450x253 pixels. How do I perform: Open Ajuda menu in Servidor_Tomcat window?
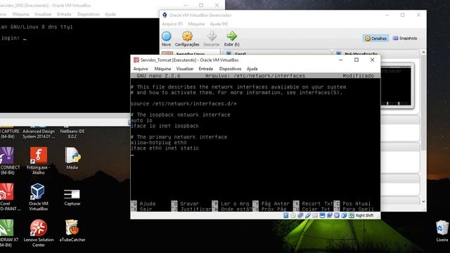252,69
